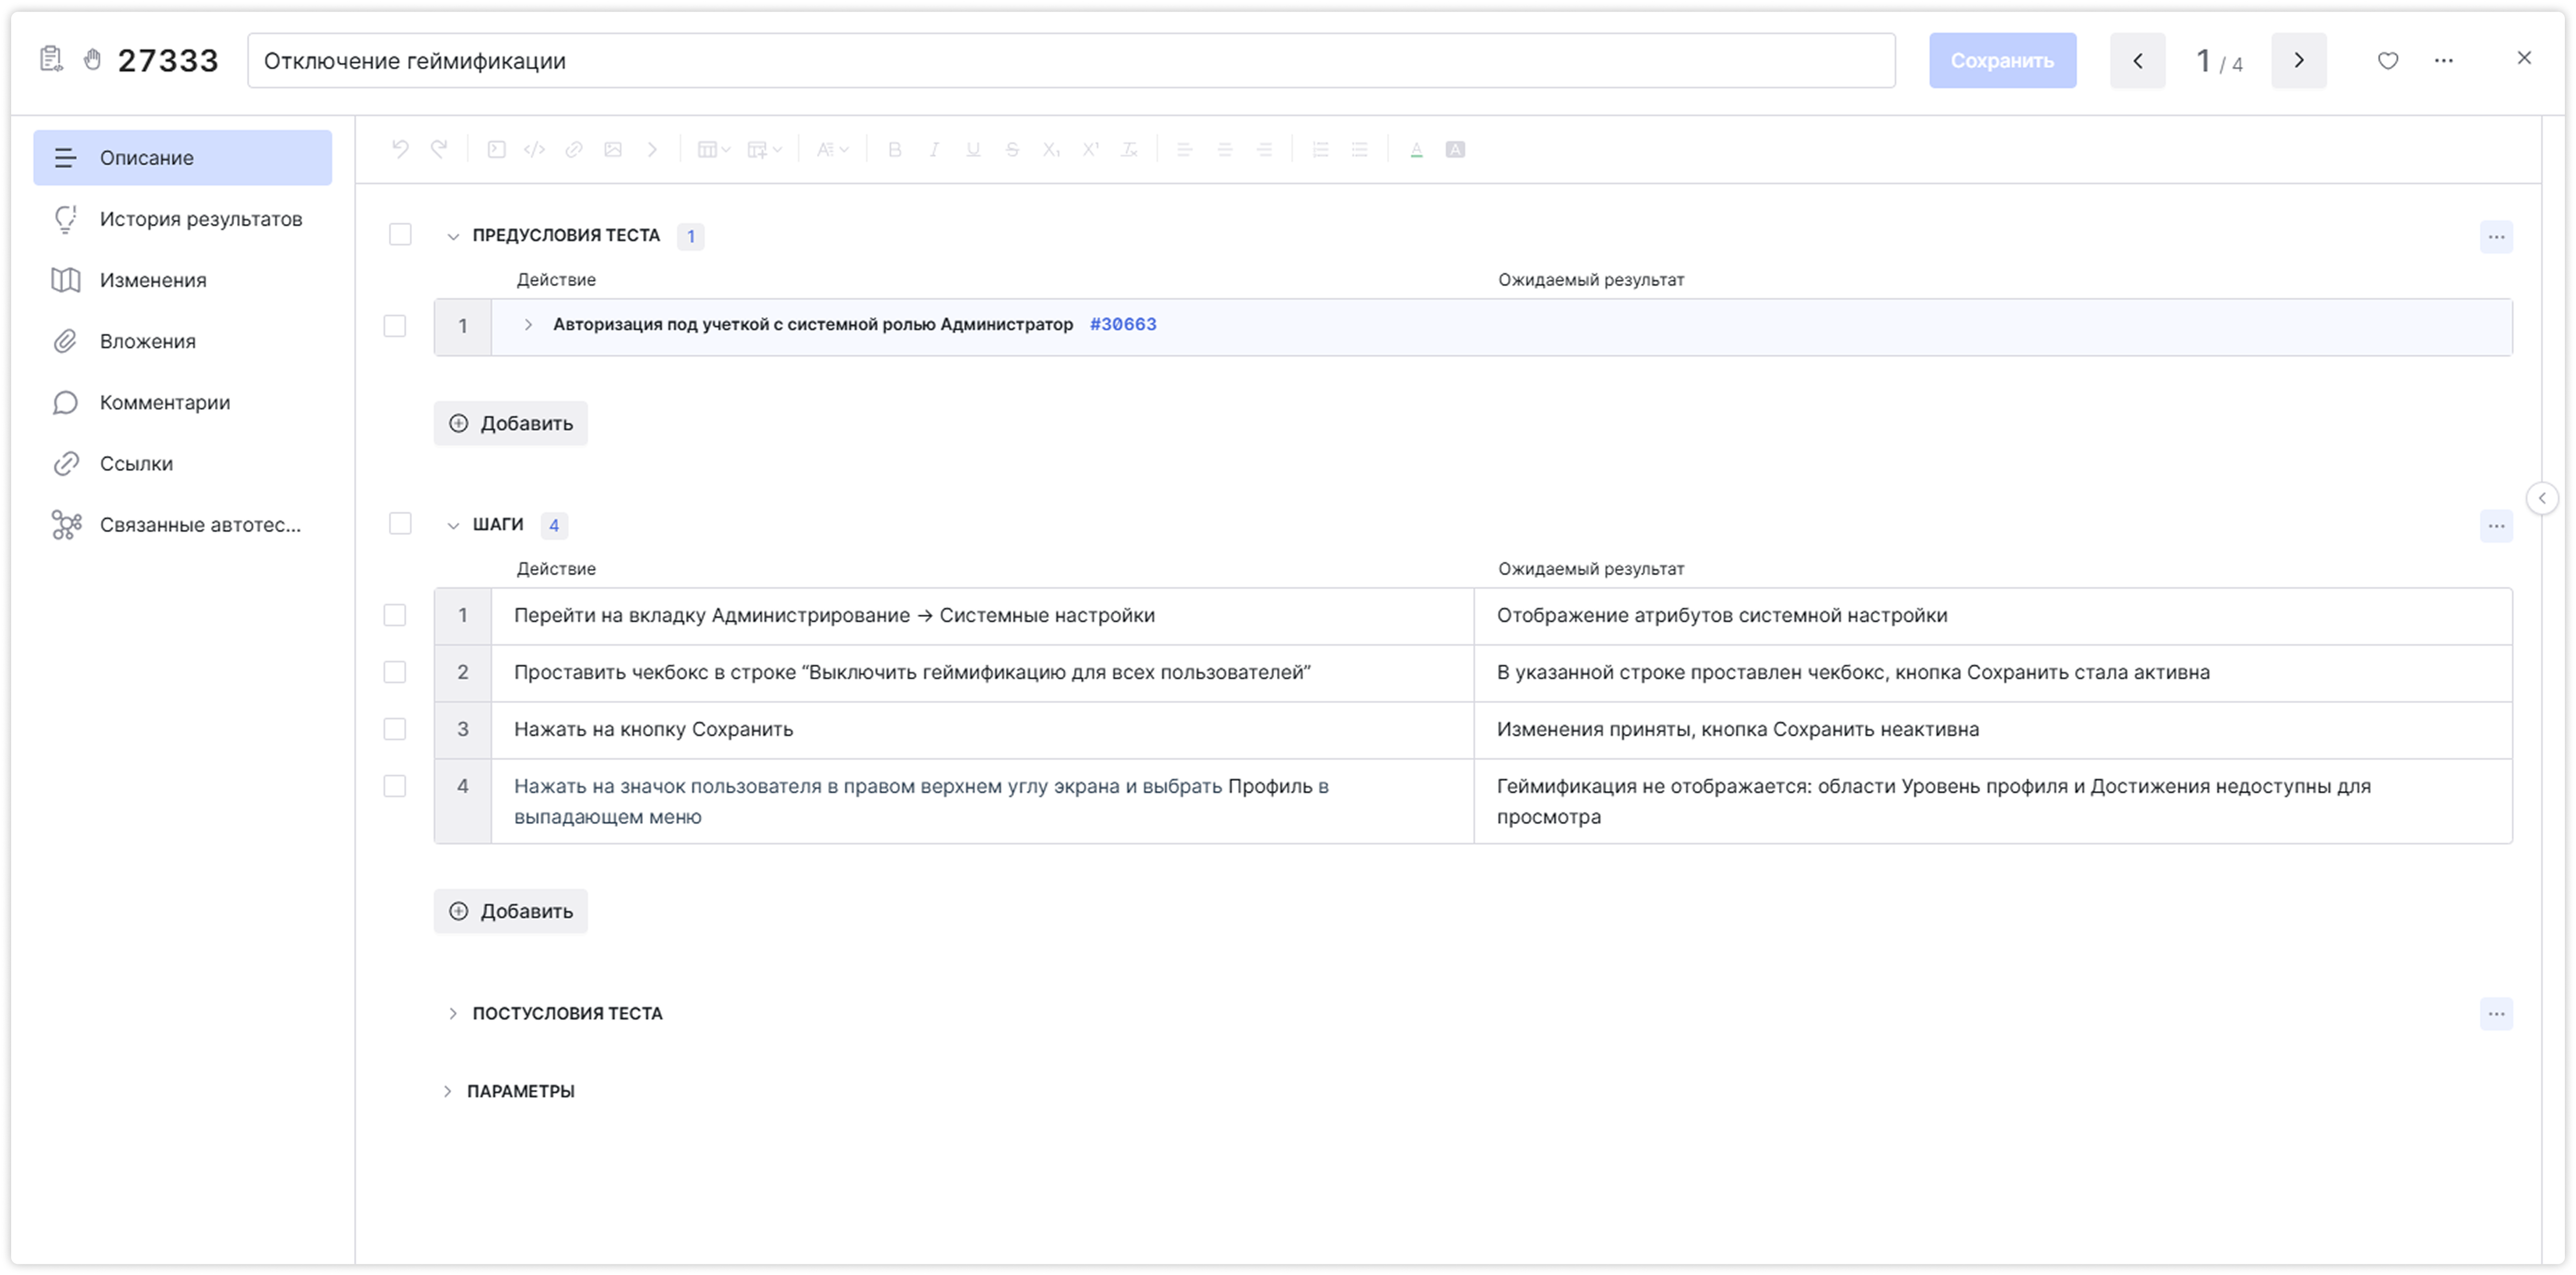
Task: Click Добавить under the steps table
Action: 510,911
